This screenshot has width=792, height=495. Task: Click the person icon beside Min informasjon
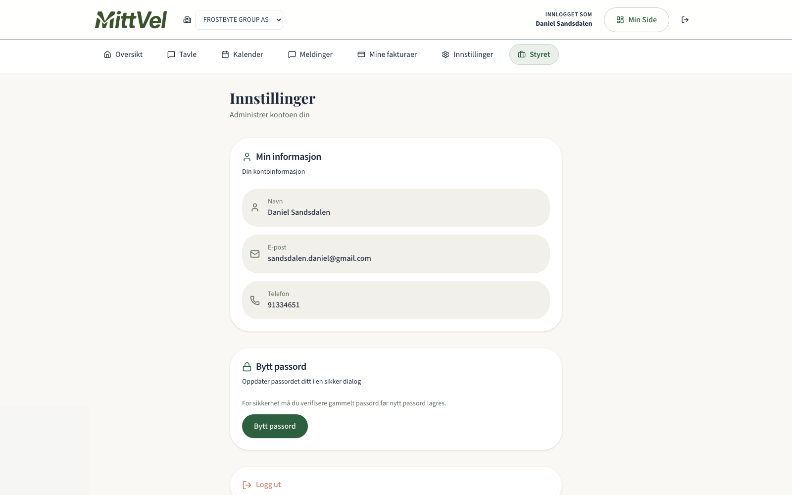click(247, 157)
